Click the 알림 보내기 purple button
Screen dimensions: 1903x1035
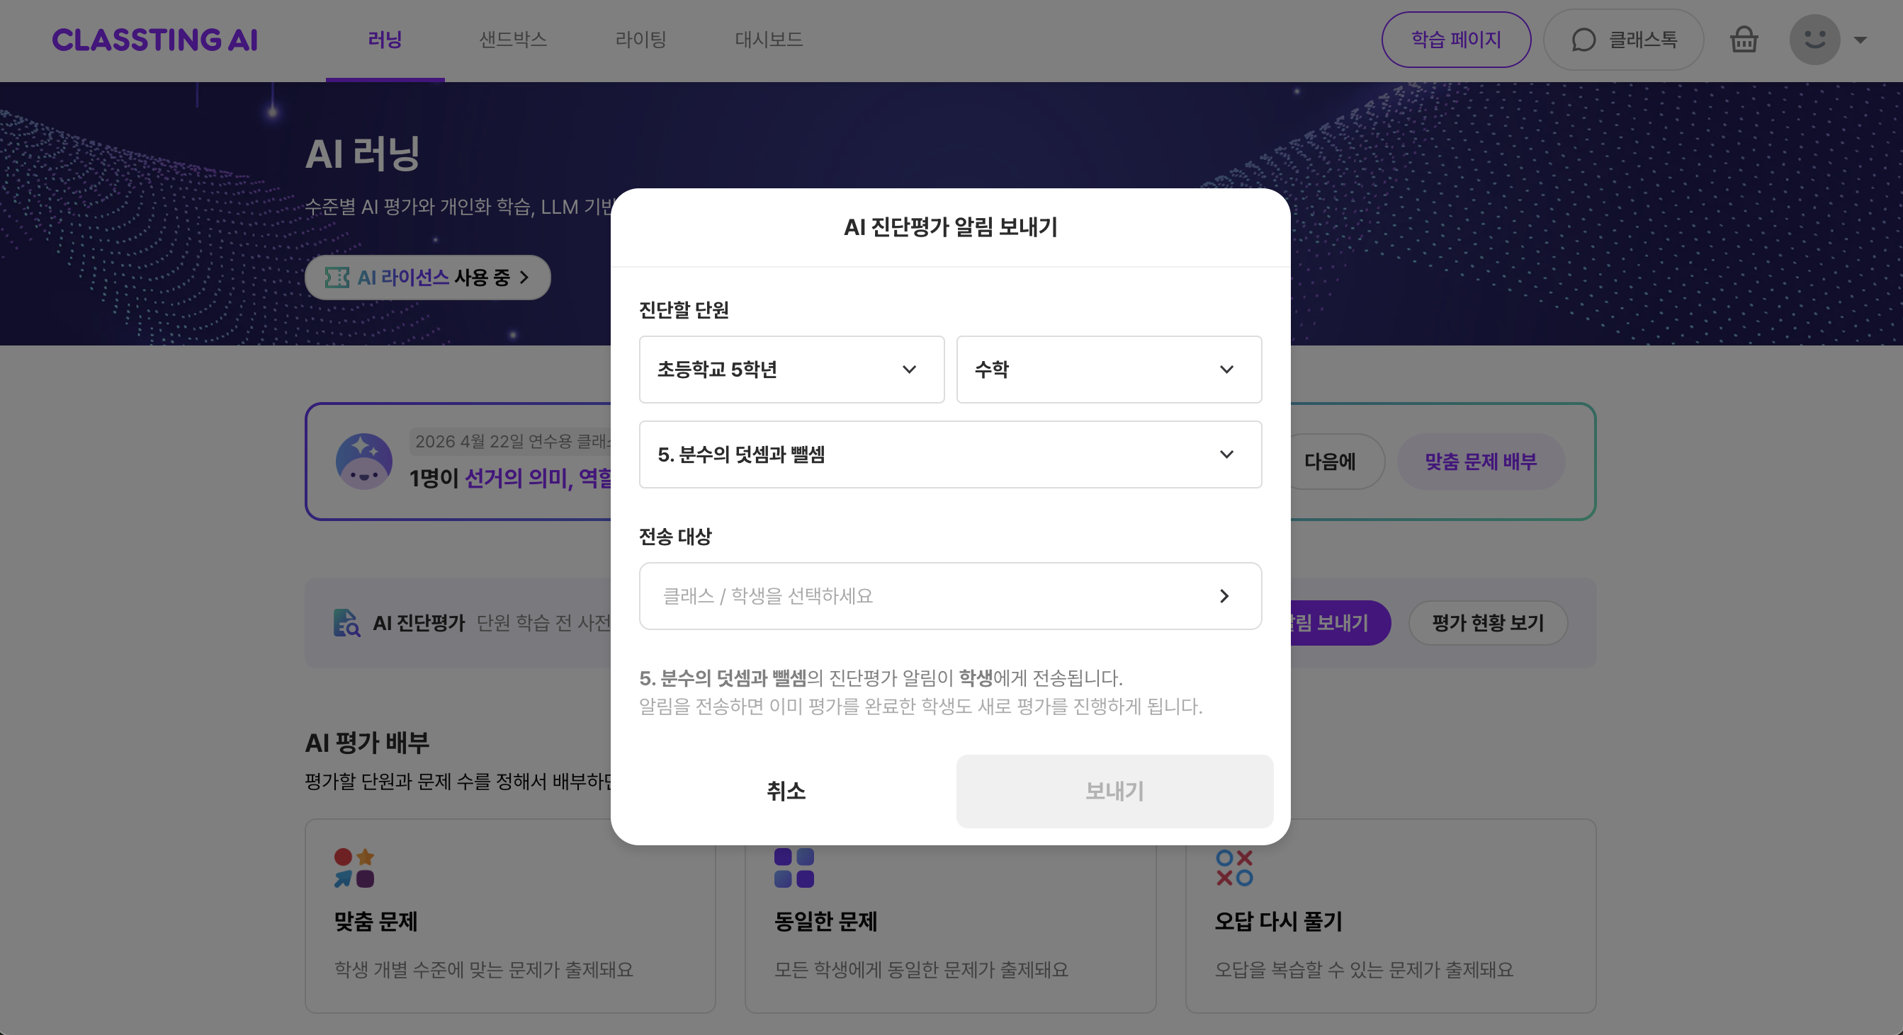point(1340,623)
